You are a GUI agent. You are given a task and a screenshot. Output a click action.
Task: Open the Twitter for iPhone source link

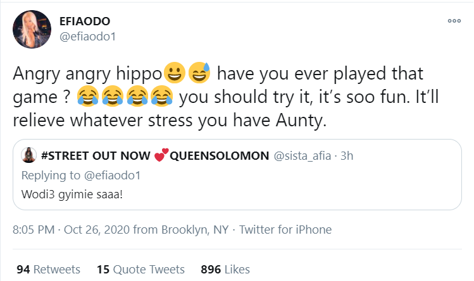click(x=285, y=230)
